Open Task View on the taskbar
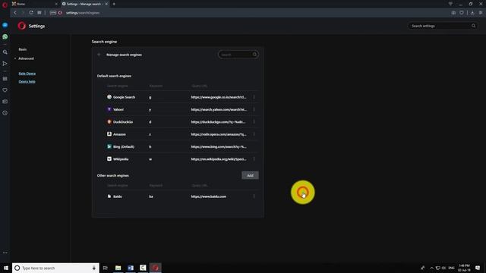Image resolution: width=486 pixels, height=273 pixels. (x=106, y=268)
